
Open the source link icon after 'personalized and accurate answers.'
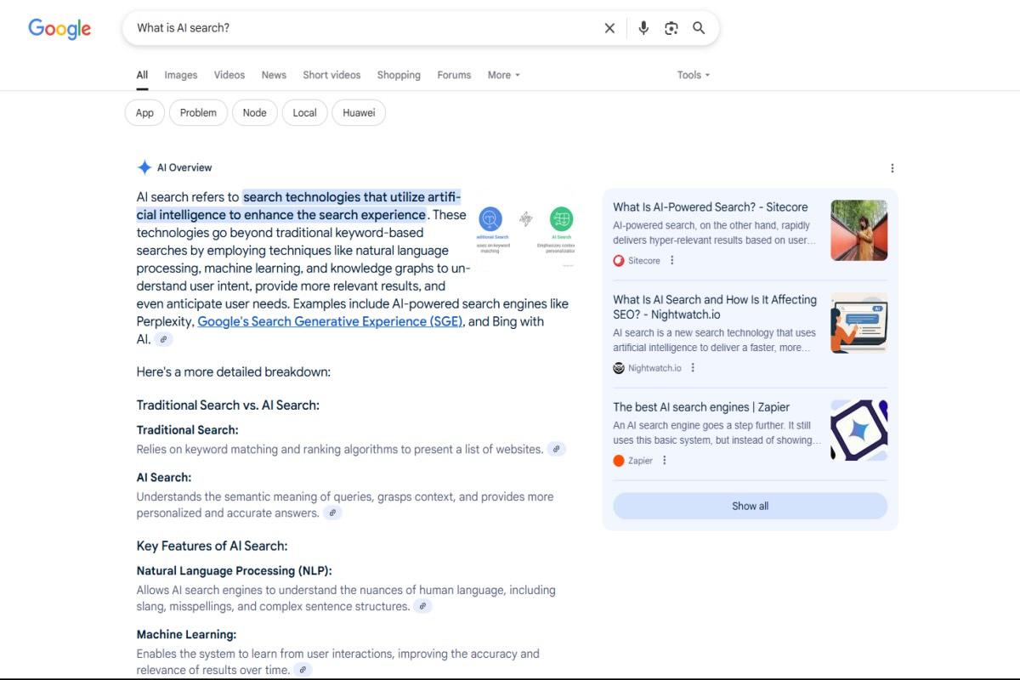(333, 513)
